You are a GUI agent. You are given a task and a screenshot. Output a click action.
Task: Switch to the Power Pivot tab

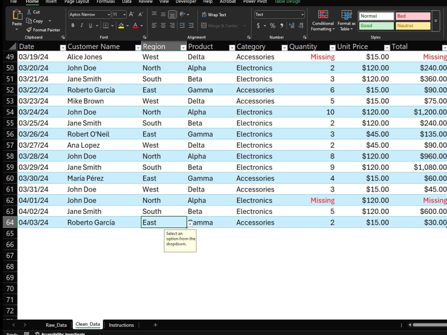coord(255,2)
